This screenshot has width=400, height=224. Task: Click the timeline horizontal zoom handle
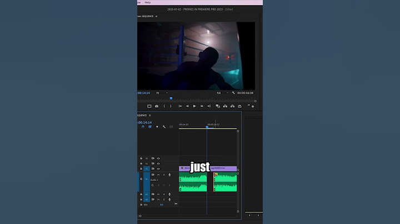pos(141,216)
